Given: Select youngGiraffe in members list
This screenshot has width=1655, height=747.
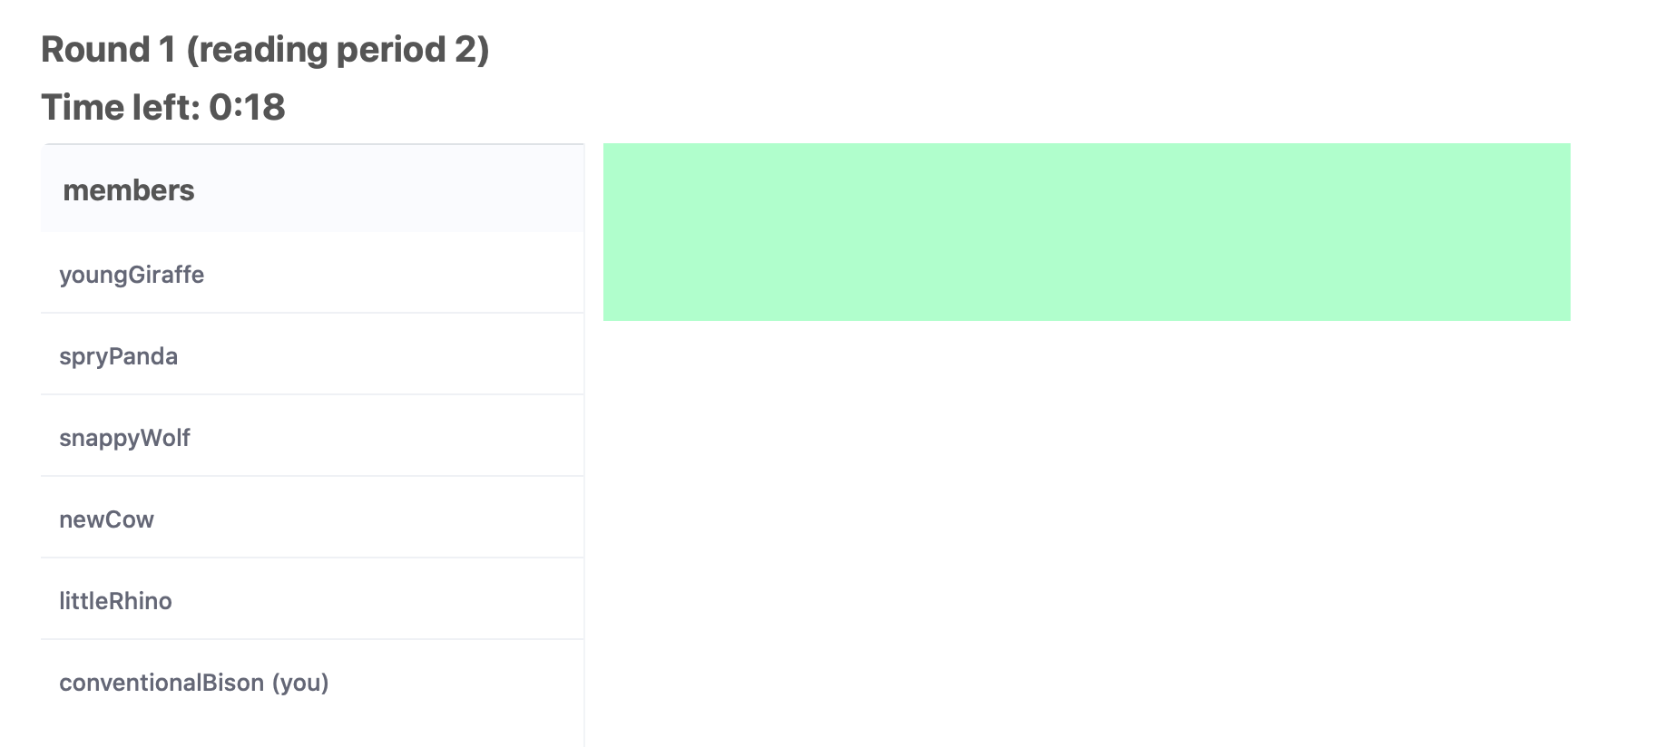Looking at the screenshot, I should (x=132, y=274).
